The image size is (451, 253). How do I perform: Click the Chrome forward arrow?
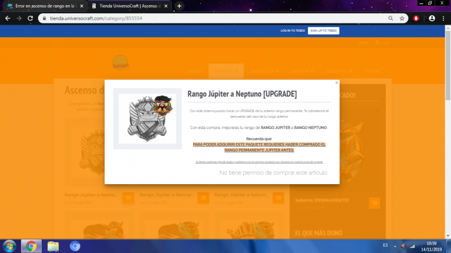[19, 18]
